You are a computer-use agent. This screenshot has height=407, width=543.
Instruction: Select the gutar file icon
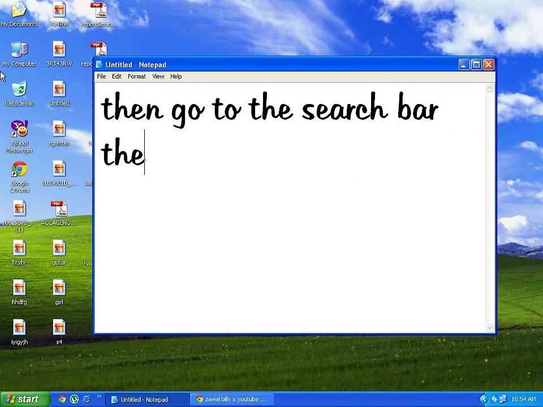point(59,253)
